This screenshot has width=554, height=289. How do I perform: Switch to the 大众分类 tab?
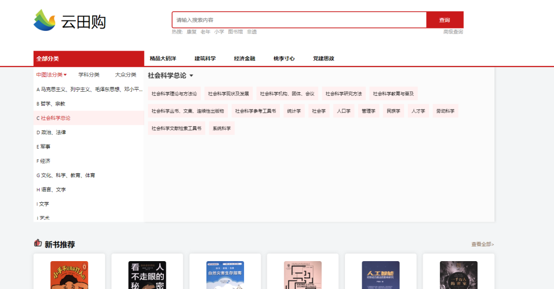pos(125,75)
